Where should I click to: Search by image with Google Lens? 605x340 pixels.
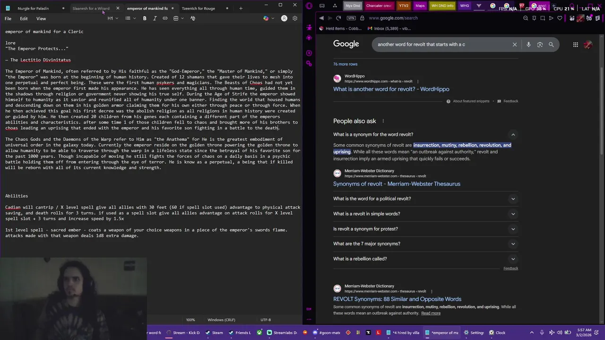540,44
